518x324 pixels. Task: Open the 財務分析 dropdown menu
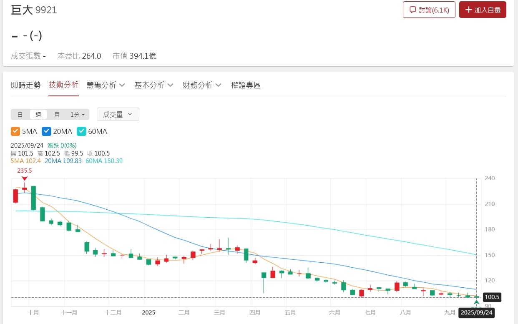tap(202, 85)
